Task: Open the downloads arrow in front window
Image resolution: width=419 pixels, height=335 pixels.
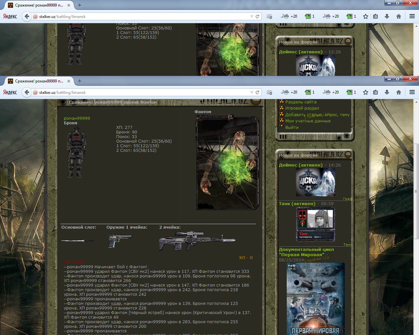Action: [387, 92]
